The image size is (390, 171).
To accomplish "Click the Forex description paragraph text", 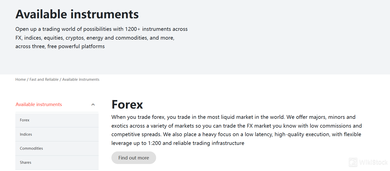I will (236, 130).
